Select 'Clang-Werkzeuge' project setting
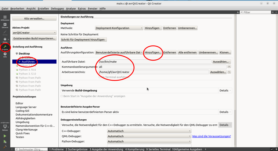Image resolution: width=278 pixels, height=151 pixels. pos(26,130)
